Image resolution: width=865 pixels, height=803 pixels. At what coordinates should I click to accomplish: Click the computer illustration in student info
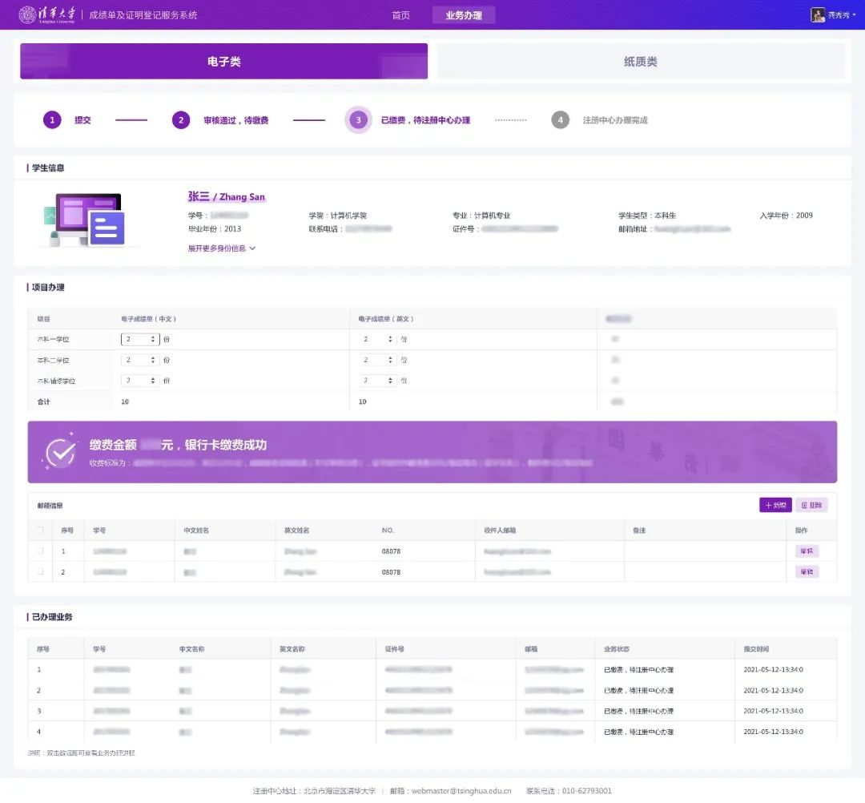(84, 220)
